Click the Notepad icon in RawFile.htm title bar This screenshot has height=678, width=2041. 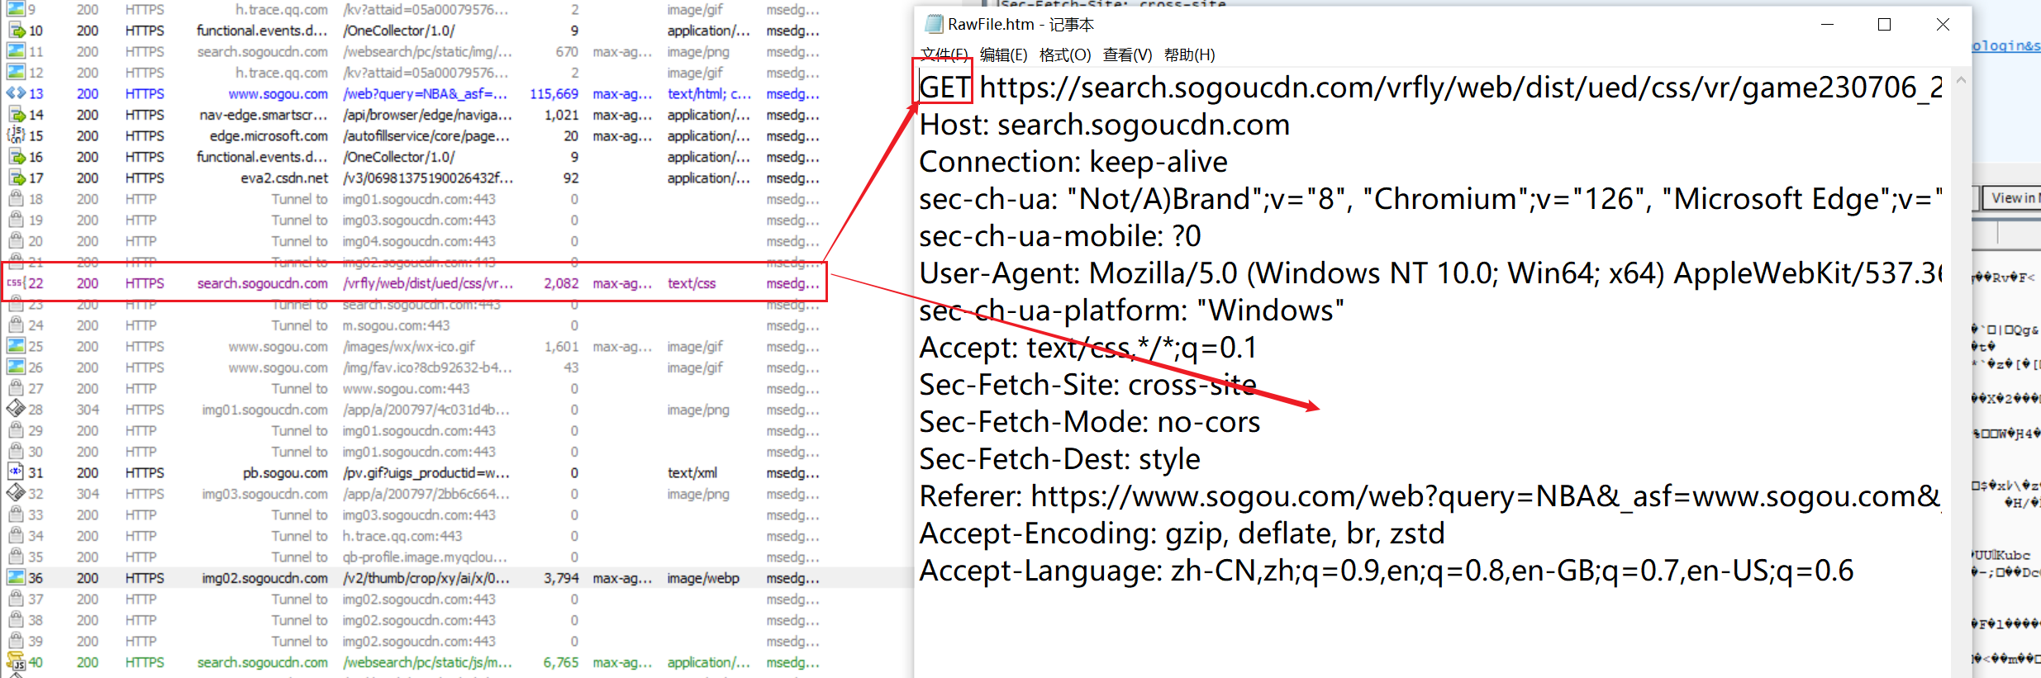point(934,24)
